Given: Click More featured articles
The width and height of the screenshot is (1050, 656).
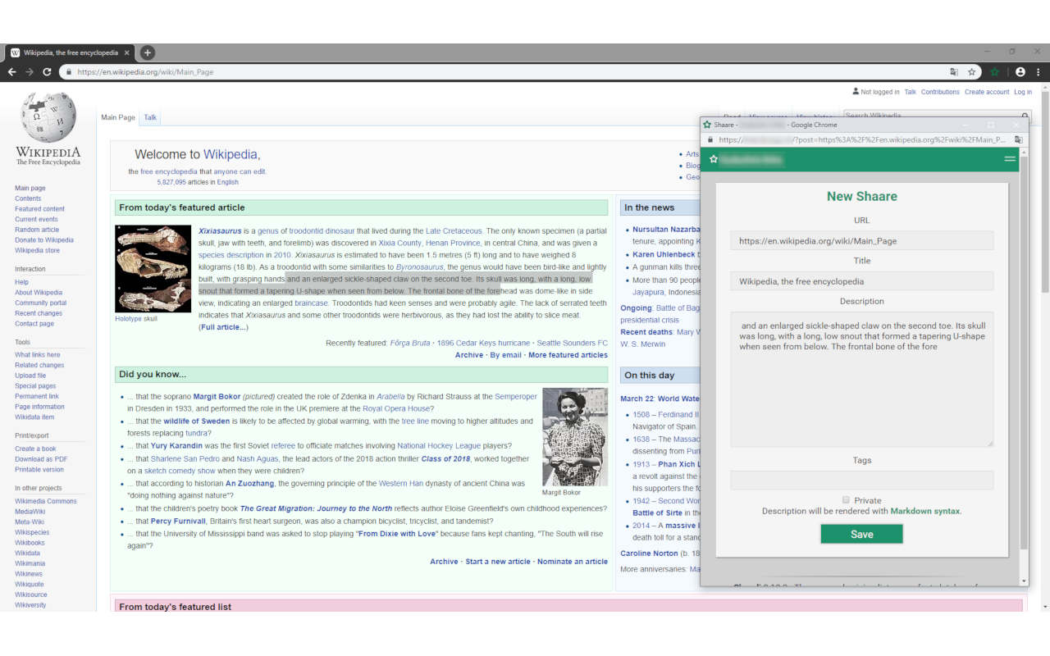Looking at the screenshot, I should pos(568,355).
